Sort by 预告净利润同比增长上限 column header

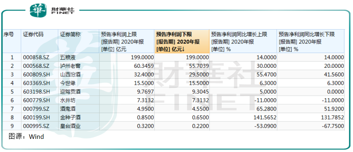pos(243,41)
